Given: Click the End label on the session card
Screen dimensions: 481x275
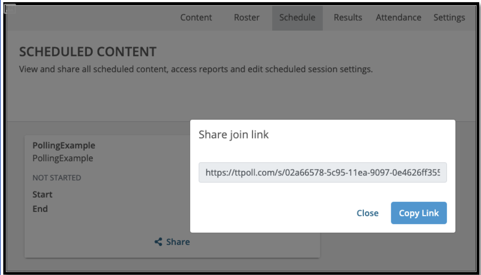Looking at the screenshot, I should click(x=40, y=209).
